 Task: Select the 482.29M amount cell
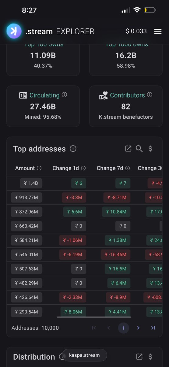coord(26,283)
